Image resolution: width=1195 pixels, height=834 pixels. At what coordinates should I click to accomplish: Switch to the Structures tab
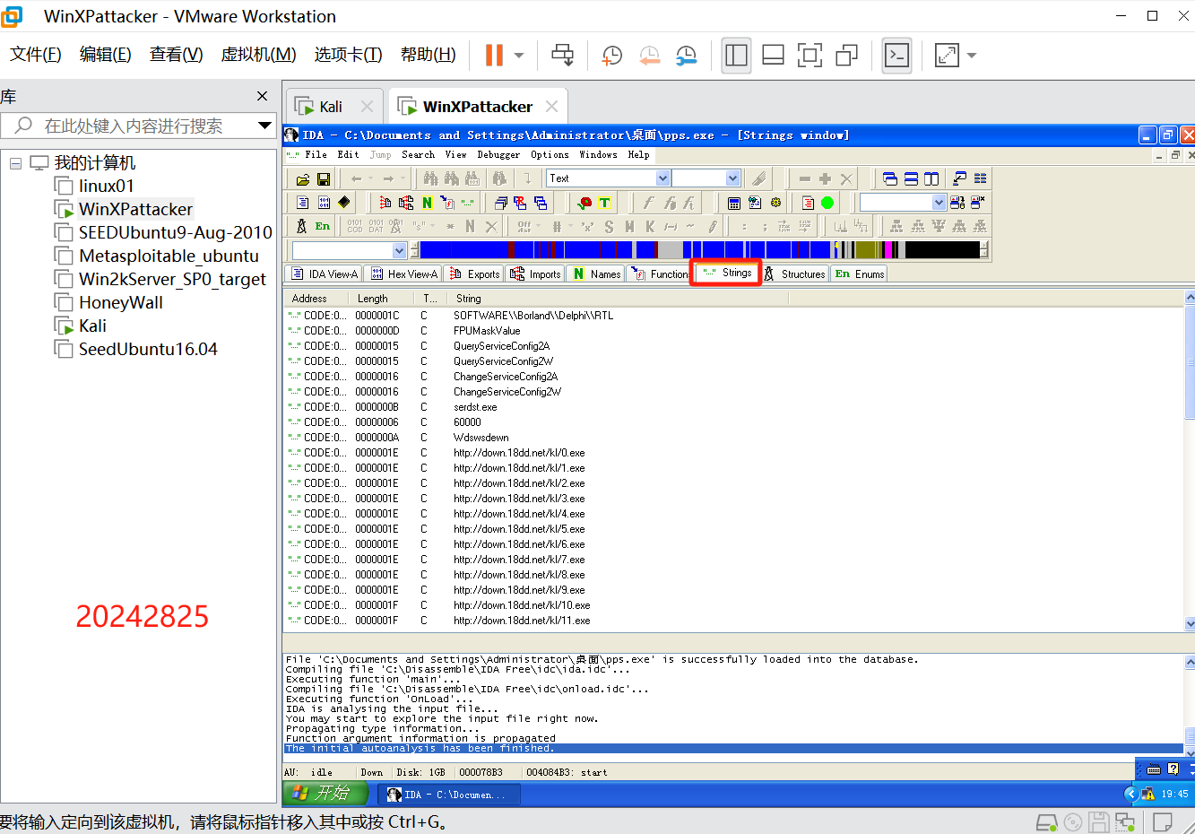tap(794, 274)
